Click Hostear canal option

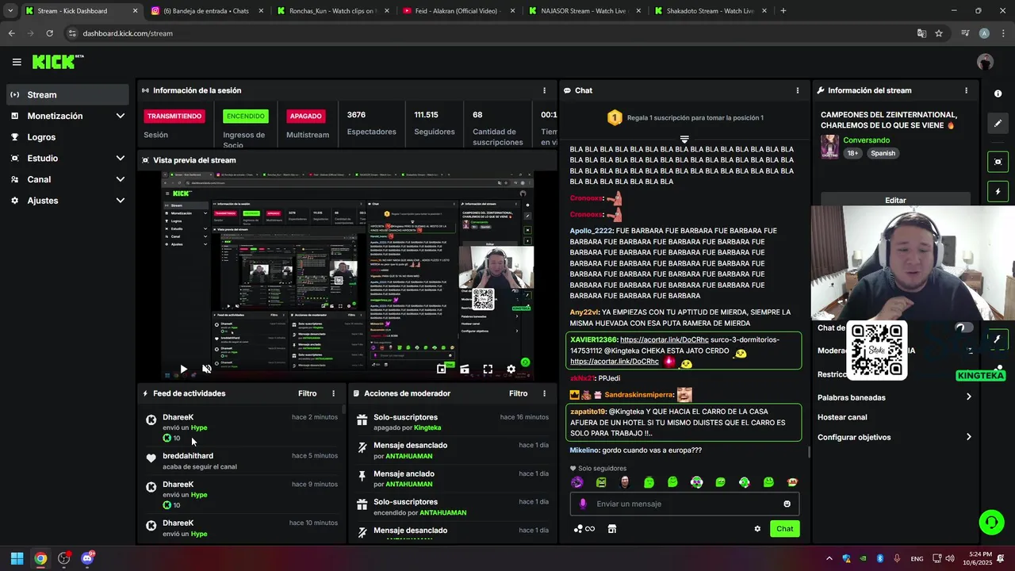(842, 417)
